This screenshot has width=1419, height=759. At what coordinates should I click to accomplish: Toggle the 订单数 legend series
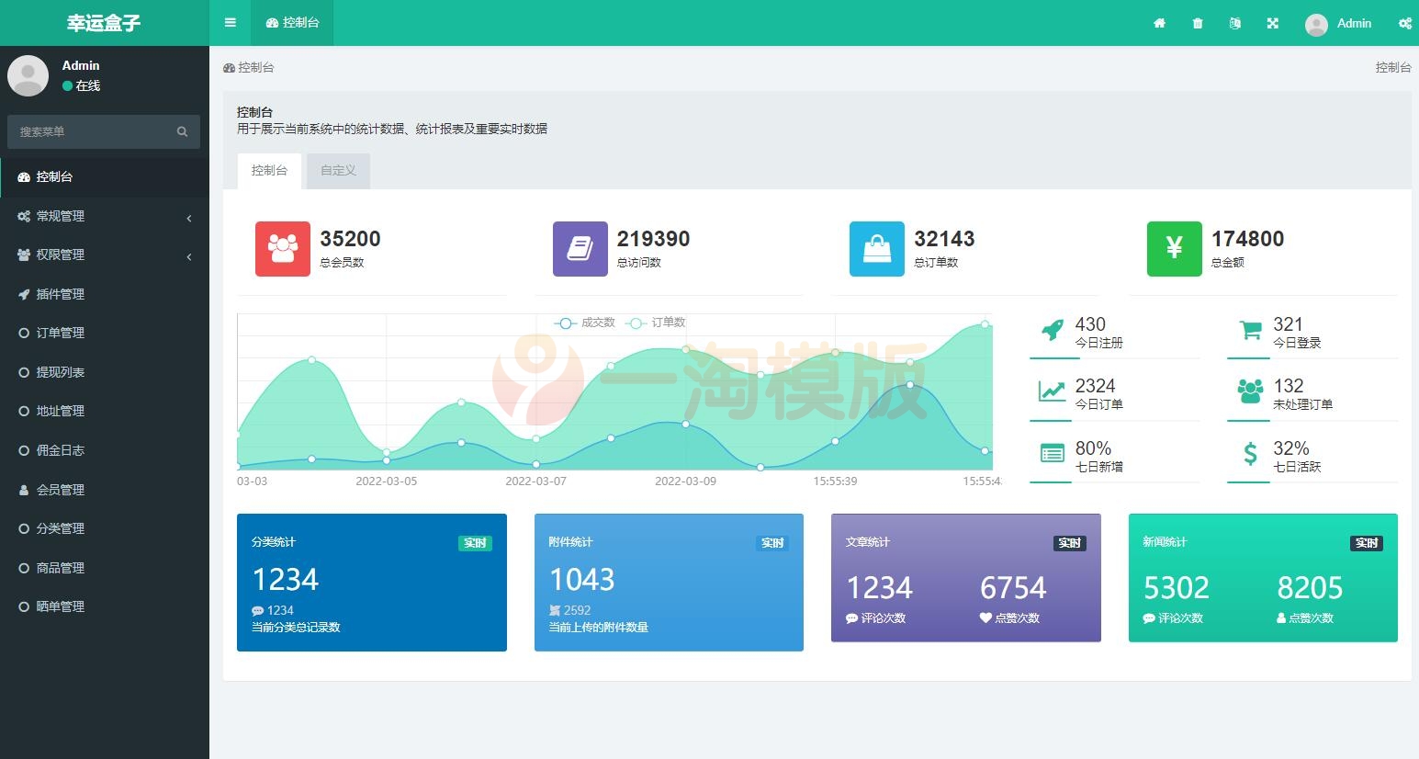point(656,323)
